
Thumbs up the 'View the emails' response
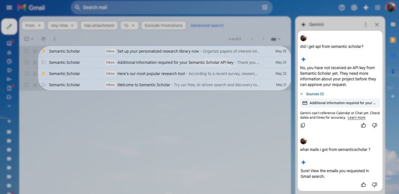click(x=363, y=185)
